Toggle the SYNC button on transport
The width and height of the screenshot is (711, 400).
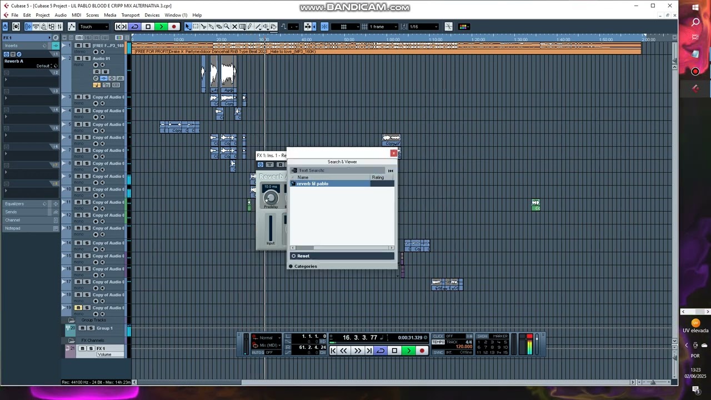(438, 352)
